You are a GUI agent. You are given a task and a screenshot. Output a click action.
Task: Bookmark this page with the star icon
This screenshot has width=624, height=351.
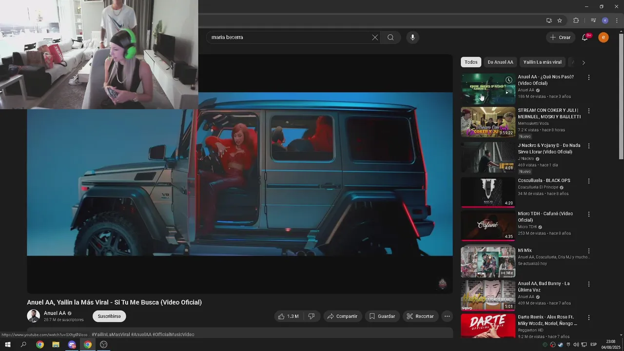pyautogui.click(x=560, y=20)
